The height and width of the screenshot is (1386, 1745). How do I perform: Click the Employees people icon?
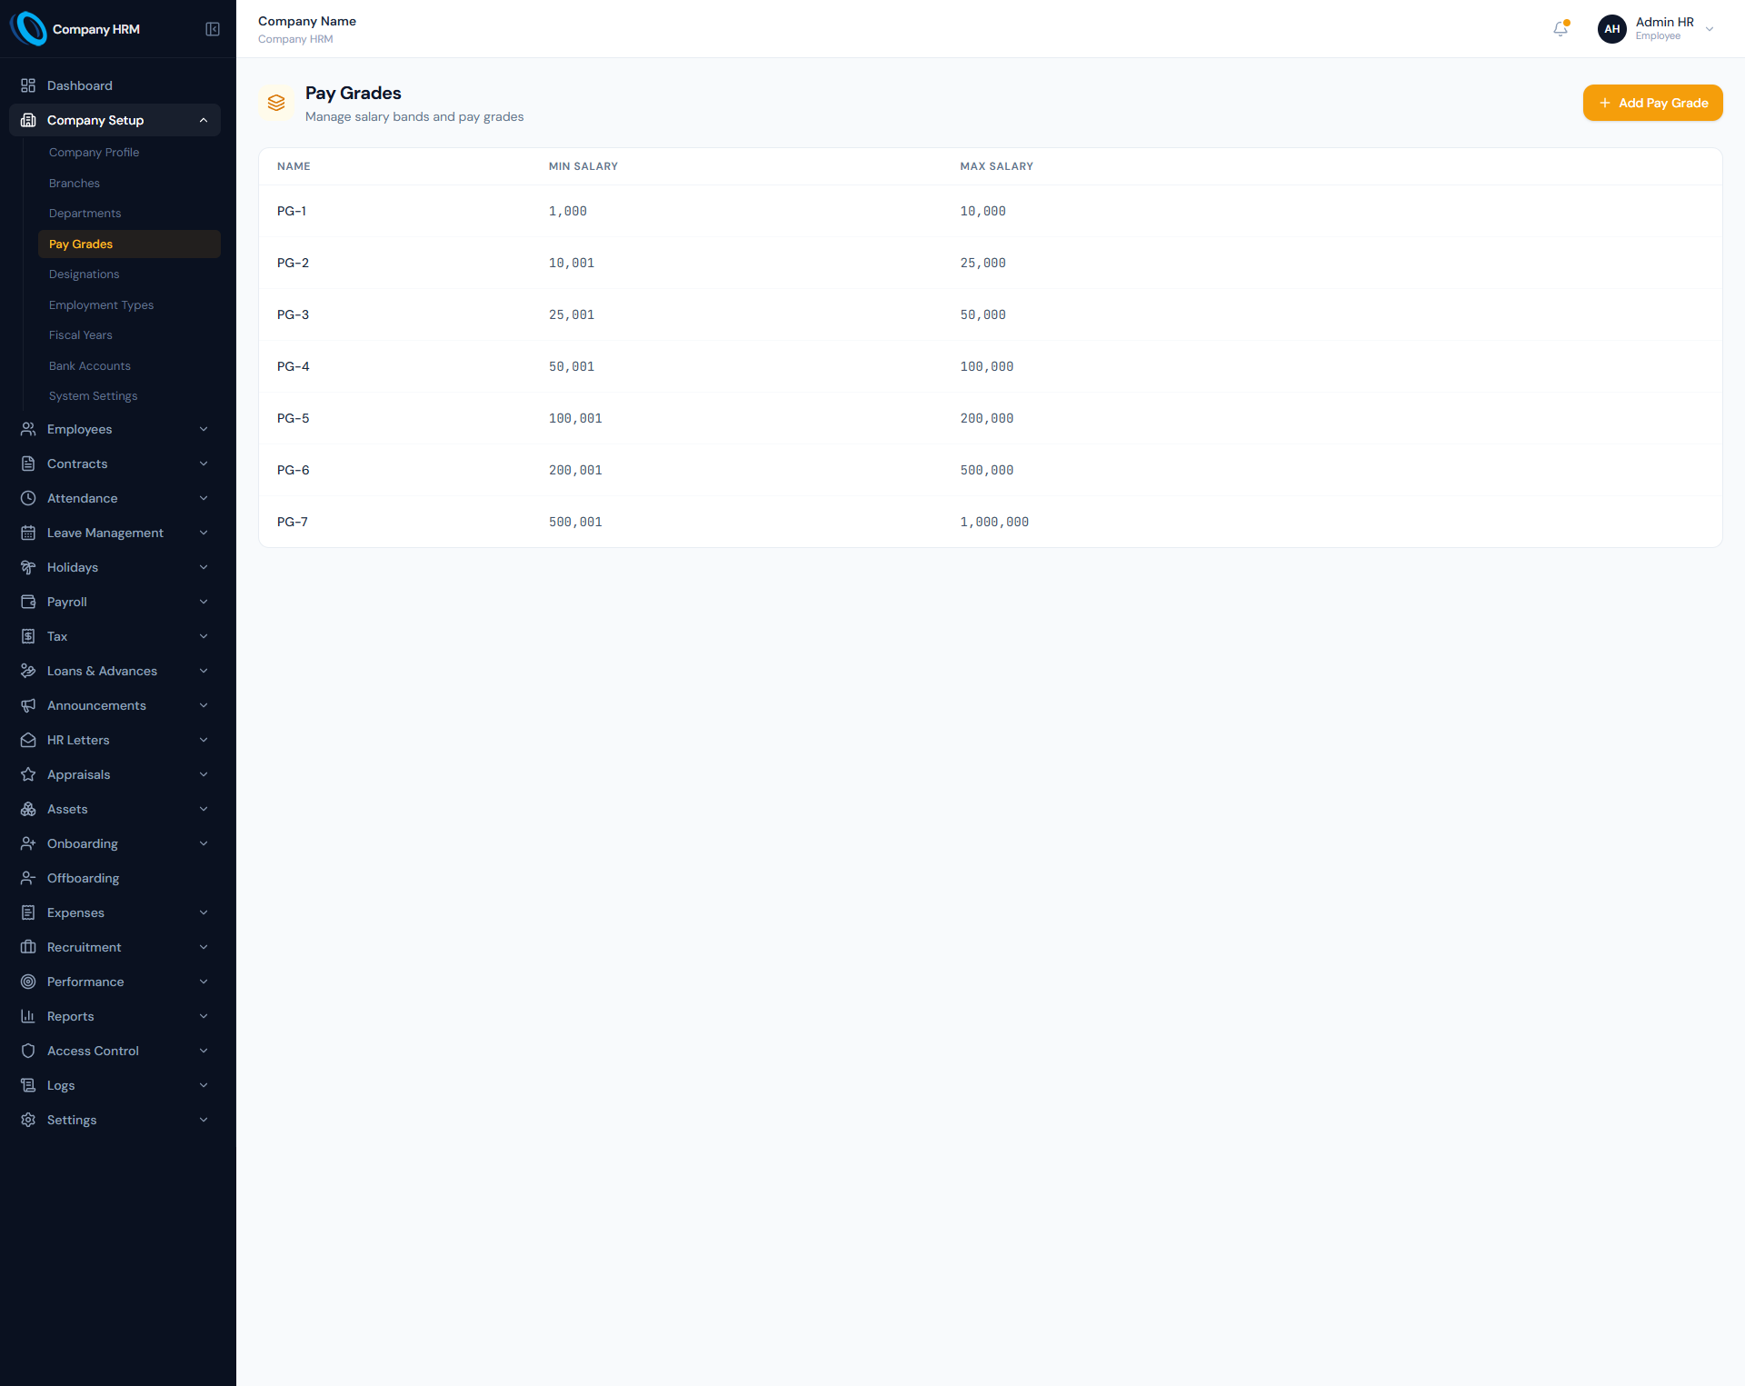click(x=28, y=429)
